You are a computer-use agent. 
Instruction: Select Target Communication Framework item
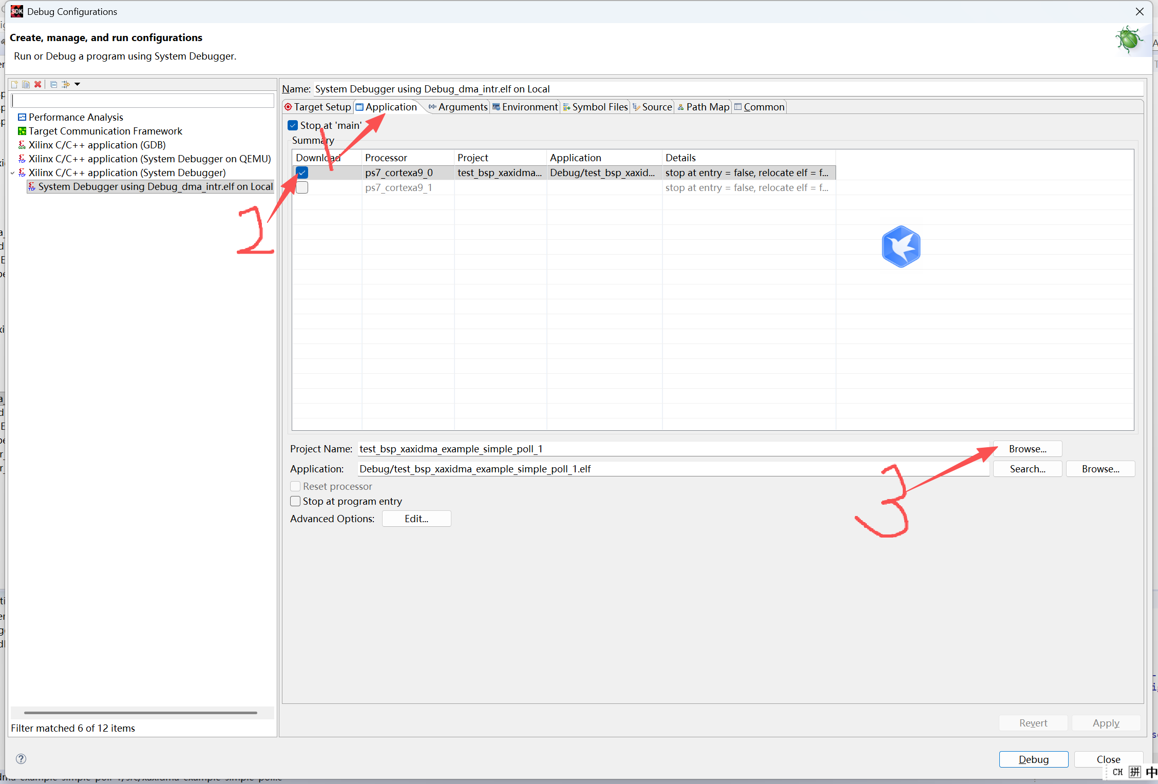tap(105, 131)
